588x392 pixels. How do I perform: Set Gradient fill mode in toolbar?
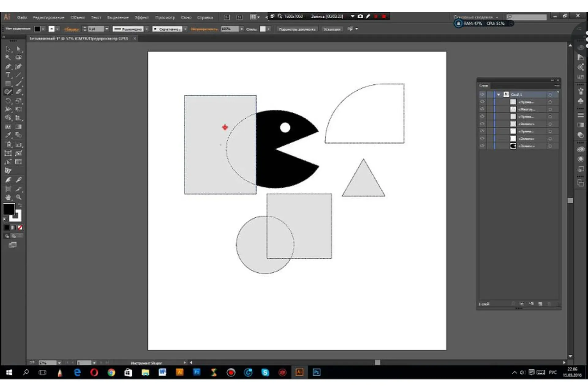tap(13, 228)
